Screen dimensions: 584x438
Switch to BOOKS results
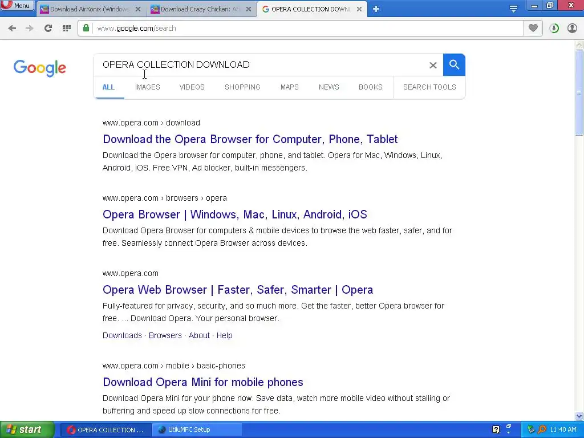371,87
